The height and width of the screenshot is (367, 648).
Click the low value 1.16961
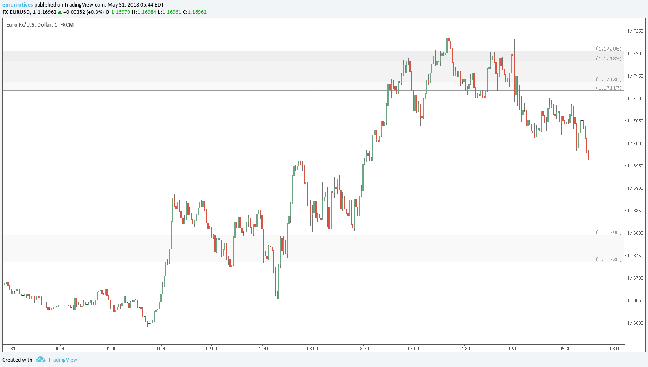click(172, 12)
